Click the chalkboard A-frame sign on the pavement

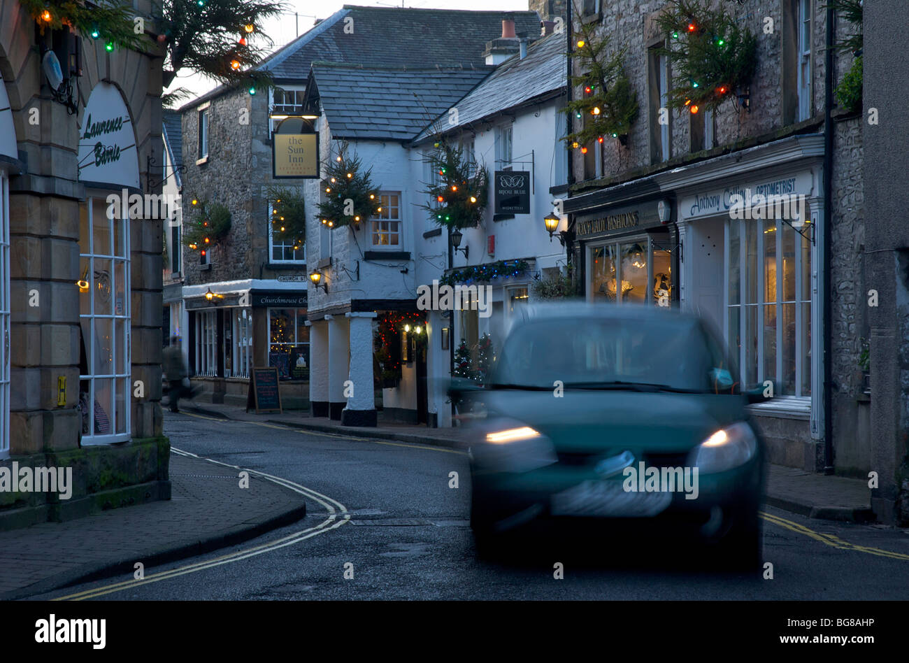(264, 390)
